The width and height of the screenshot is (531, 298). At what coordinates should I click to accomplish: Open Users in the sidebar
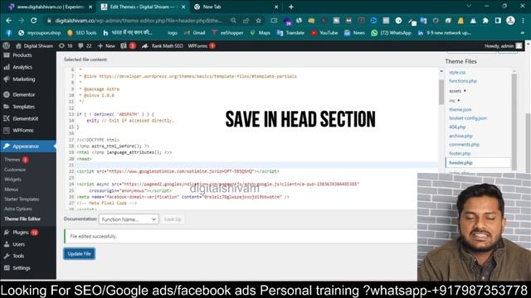pyautogui.click(x=18, y=244)
